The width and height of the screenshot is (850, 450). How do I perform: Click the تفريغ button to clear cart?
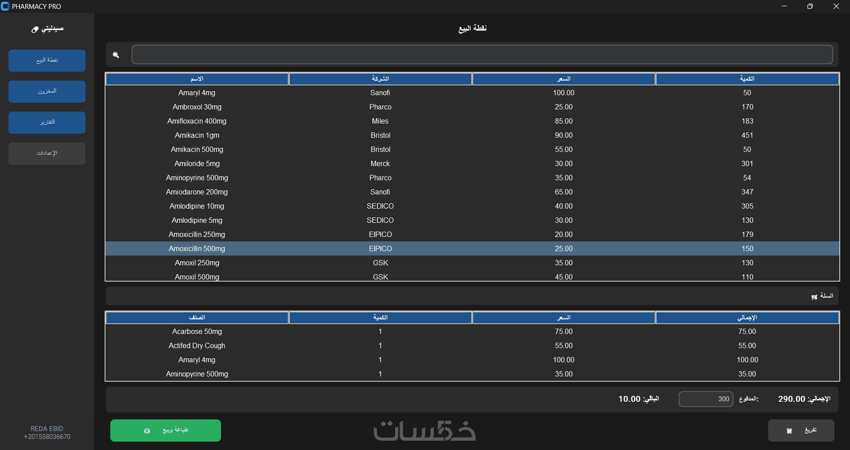pyautogui.click(x=801, y=430)
